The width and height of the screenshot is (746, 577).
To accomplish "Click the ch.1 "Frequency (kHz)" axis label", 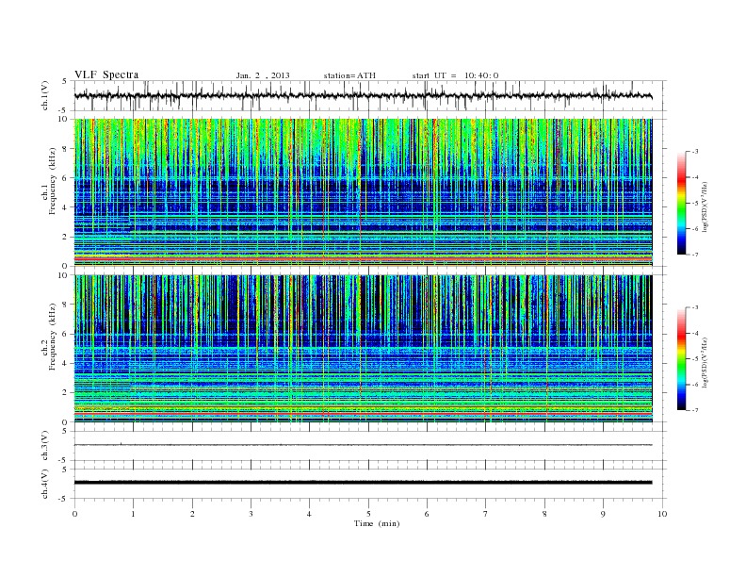I will 53,181.
